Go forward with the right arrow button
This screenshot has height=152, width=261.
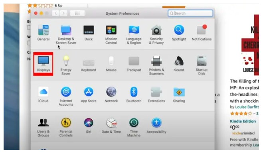[63, 13]
